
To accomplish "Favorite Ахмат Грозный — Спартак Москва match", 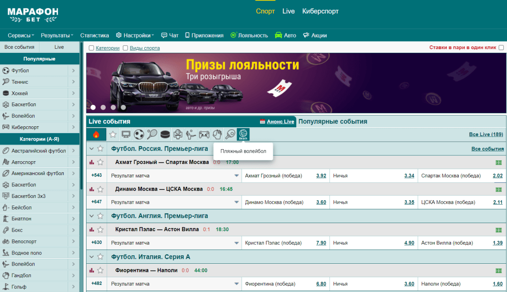I will click(x=100, y=162).
